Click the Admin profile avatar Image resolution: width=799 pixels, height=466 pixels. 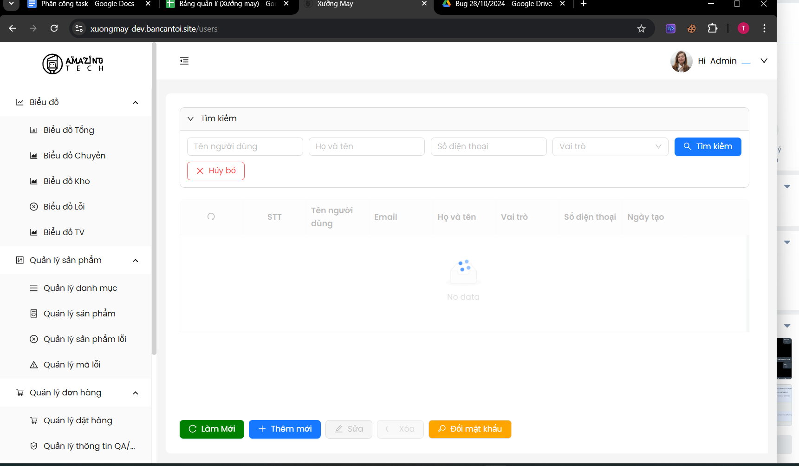tap(681, 61)
